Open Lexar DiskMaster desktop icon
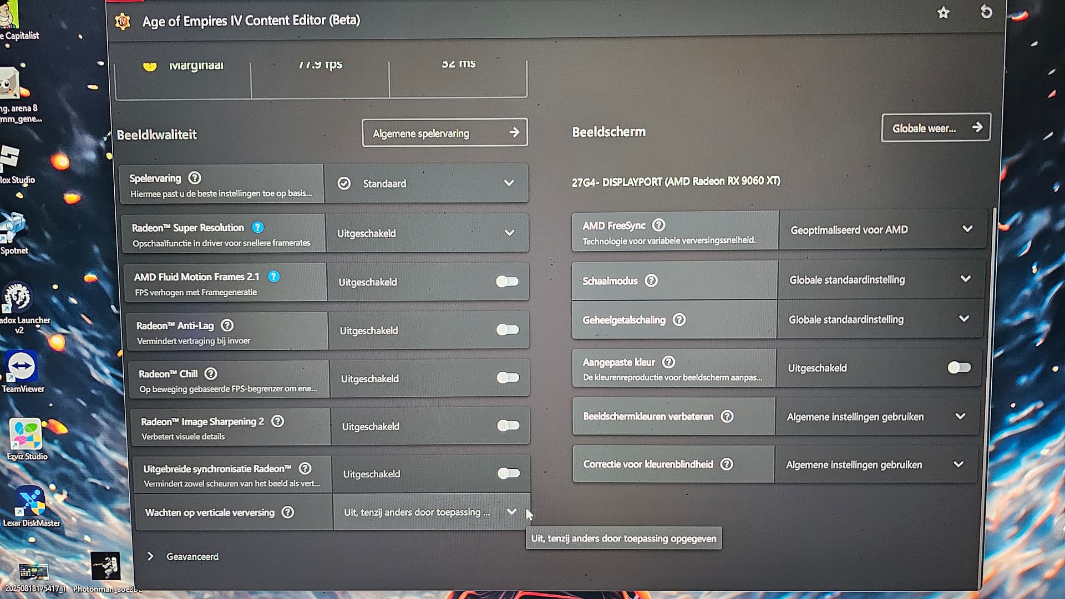Viewport: 1065px width, 599px height. click(x=31, y=506)
